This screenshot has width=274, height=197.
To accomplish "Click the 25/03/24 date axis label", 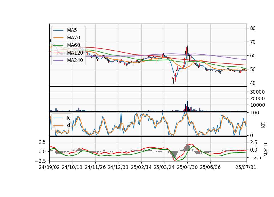I will pyautogui.click(x=164, y=167).
